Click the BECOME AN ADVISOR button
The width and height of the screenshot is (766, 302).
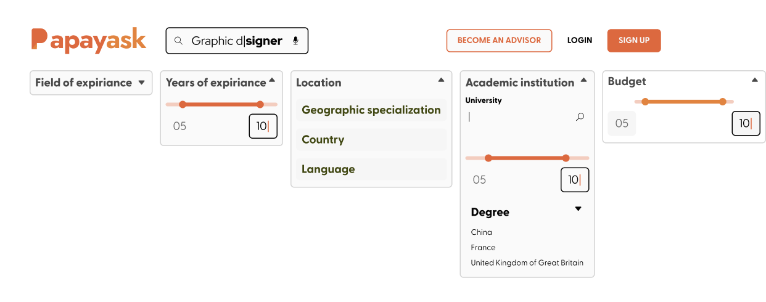(499, 41)
